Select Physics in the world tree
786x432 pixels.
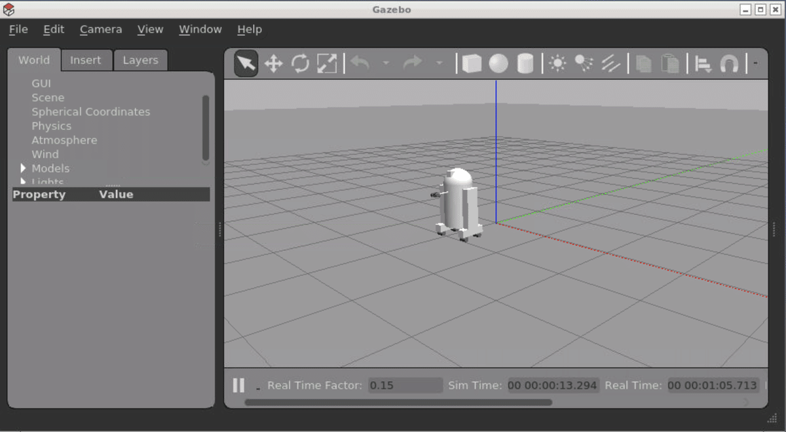point(52,126)
